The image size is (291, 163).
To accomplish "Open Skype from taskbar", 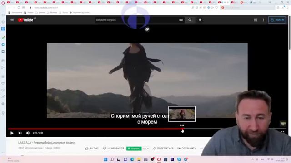I will point(179,159).
